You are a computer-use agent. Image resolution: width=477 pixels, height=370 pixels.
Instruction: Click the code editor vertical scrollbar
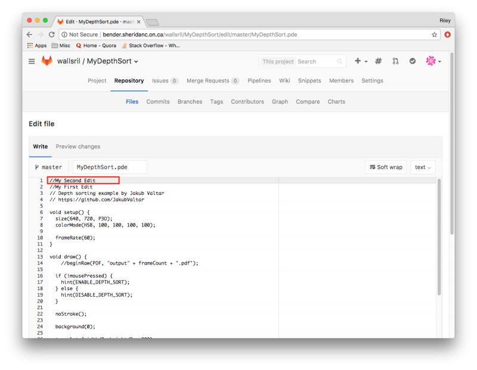coord(439,237)
